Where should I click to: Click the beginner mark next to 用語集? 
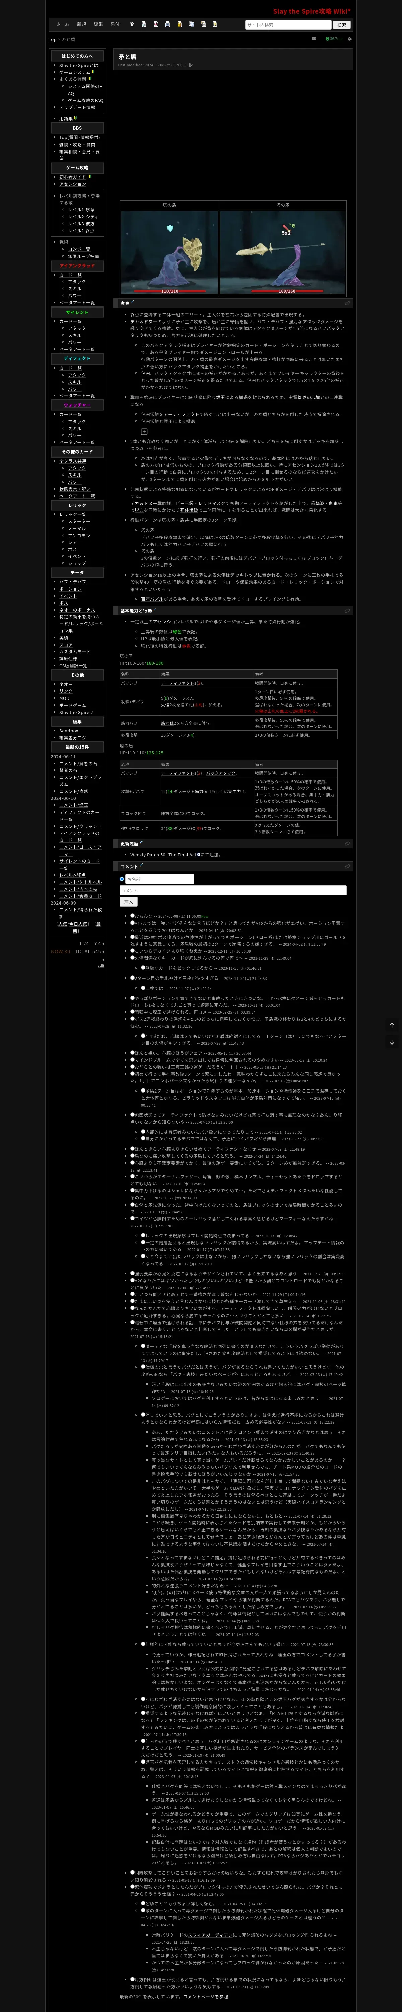click(x=76, y=119)
